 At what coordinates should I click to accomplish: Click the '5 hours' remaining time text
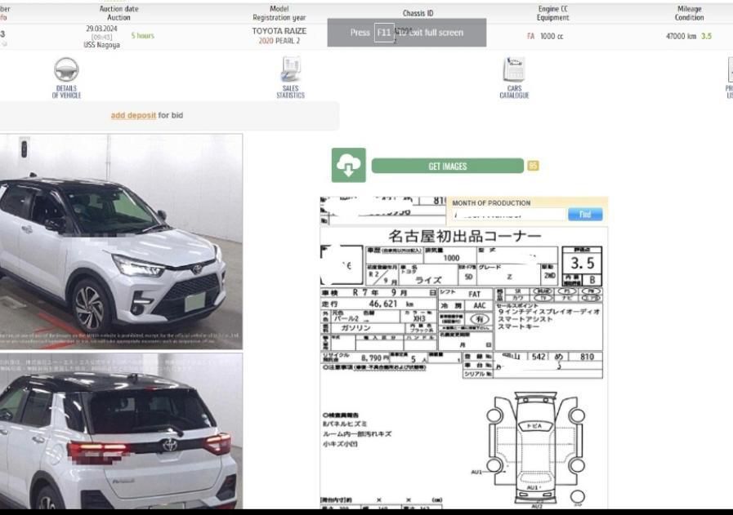pos(142,35)
